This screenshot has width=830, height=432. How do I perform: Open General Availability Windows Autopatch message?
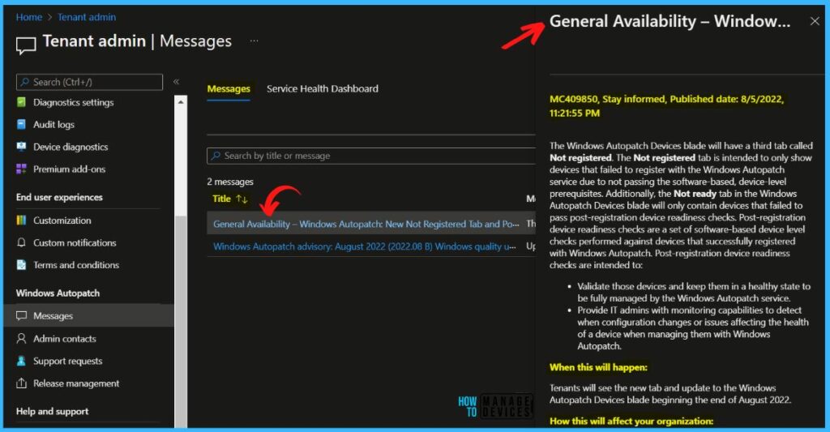(366, 224)
